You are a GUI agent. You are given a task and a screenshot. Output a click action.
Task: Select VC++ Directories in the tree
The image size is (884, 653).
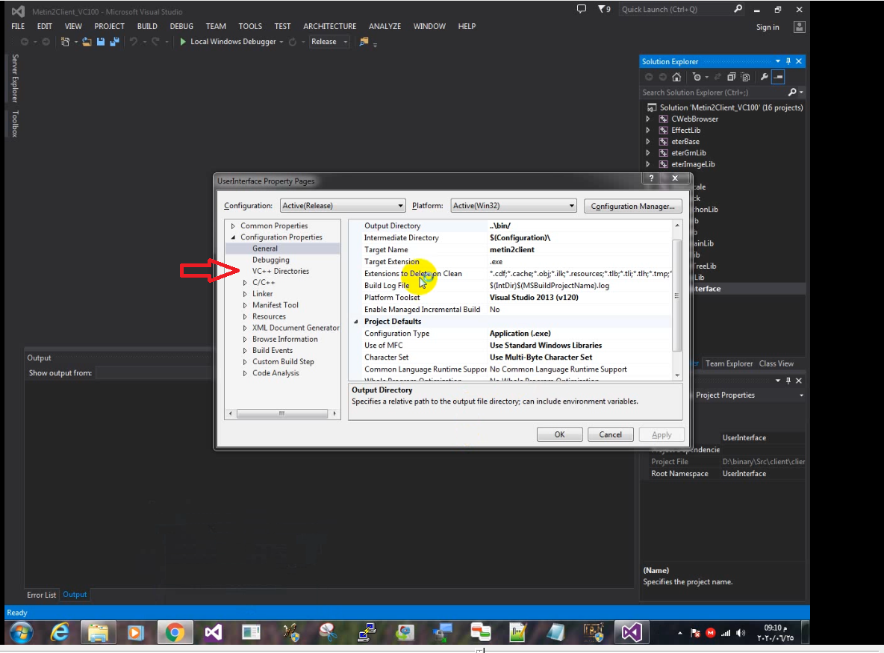(x=281, y=271)
